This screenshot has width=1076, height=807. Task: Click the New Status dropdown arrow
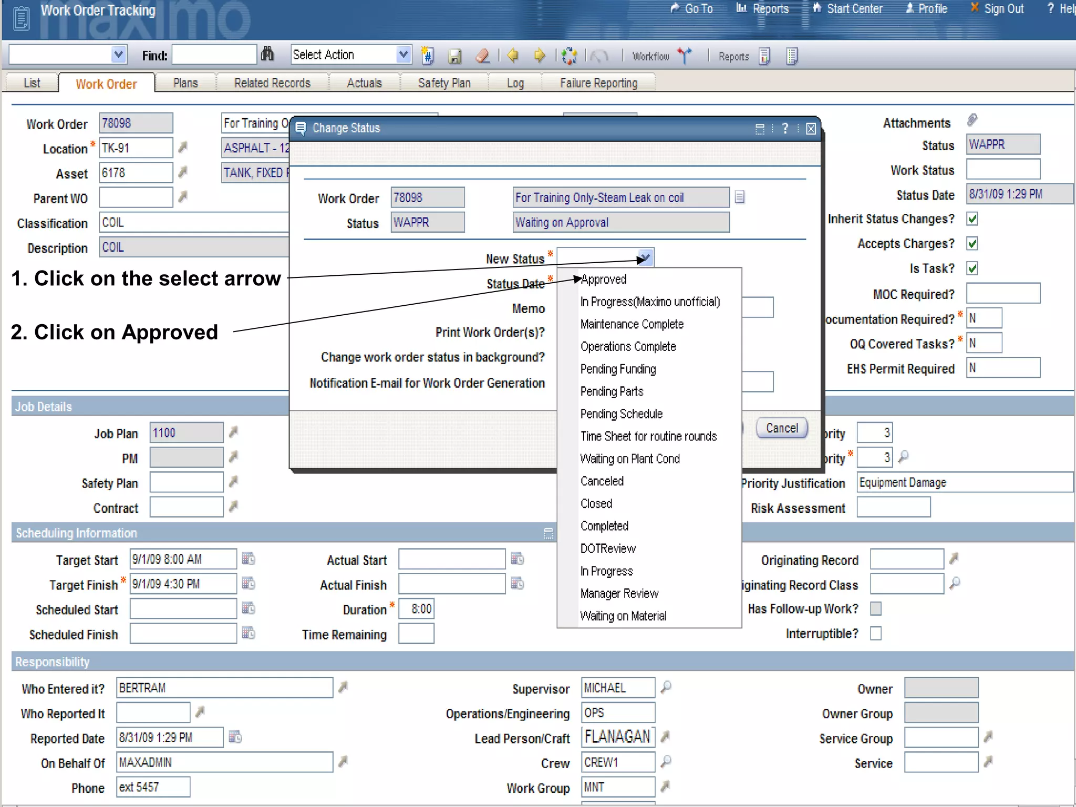tap(646, 257)
